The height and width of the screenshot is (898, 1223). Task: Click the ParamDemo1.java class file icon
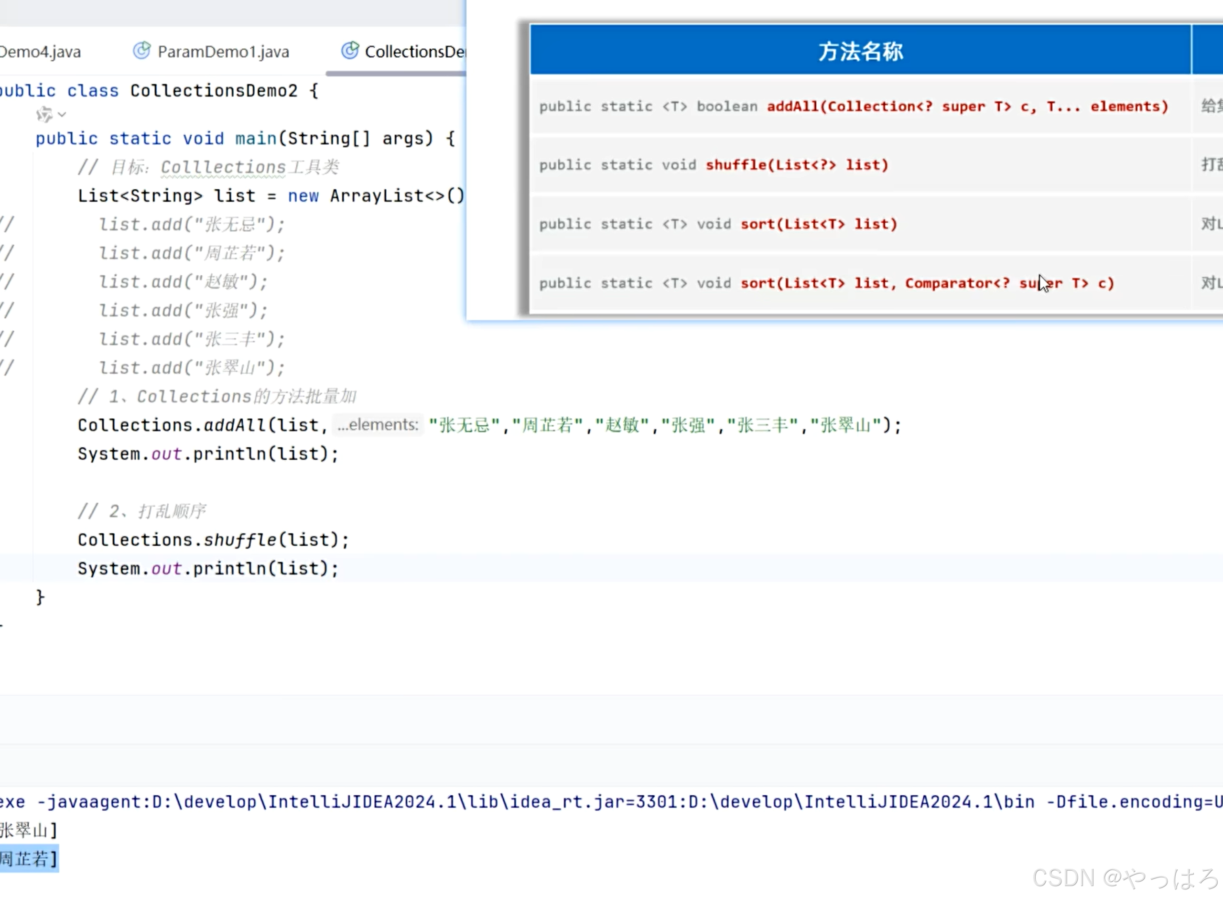pyautogui.click(x=142, y=51)
